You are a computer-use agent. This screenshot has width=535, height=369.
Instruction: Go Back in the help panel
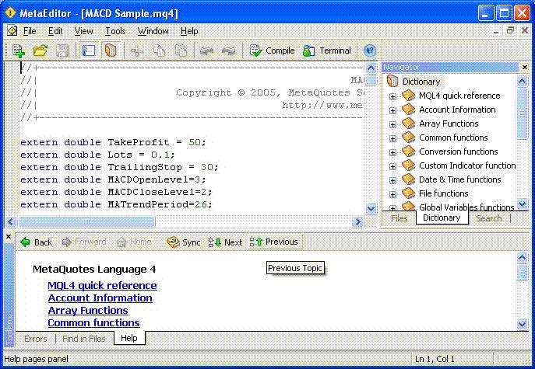click(x=36, y=242)
